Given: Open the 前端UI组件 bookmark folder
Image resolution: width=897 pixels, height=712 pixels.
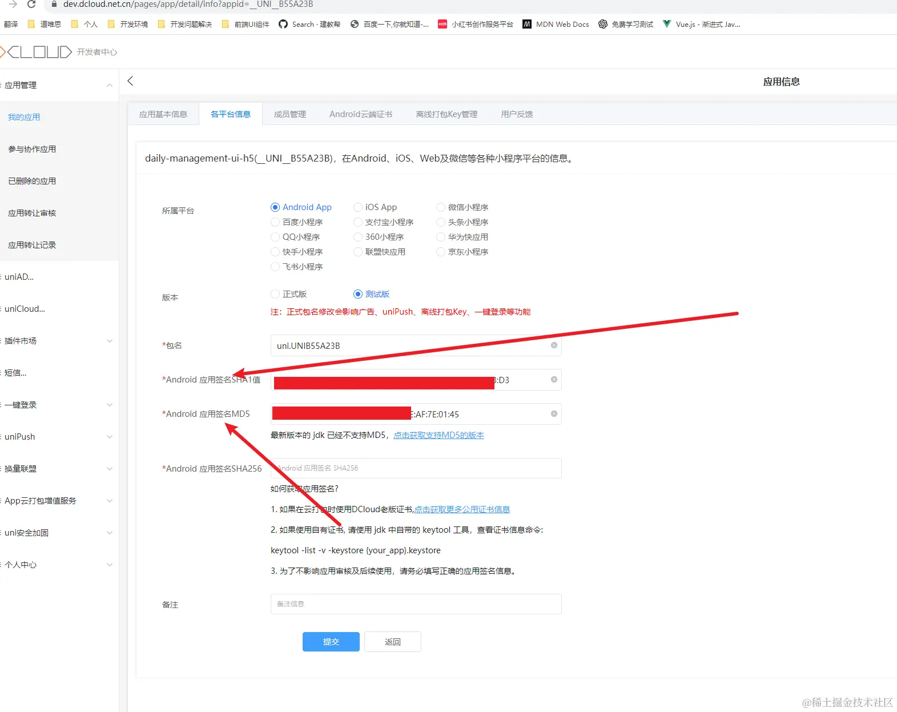Looking at the screenshot, I should (245, 24).
